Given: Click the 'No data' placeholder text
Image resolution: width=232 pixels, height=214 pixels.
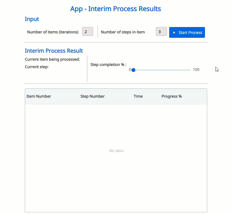Looking at the screenshot, I should [116, 151].
